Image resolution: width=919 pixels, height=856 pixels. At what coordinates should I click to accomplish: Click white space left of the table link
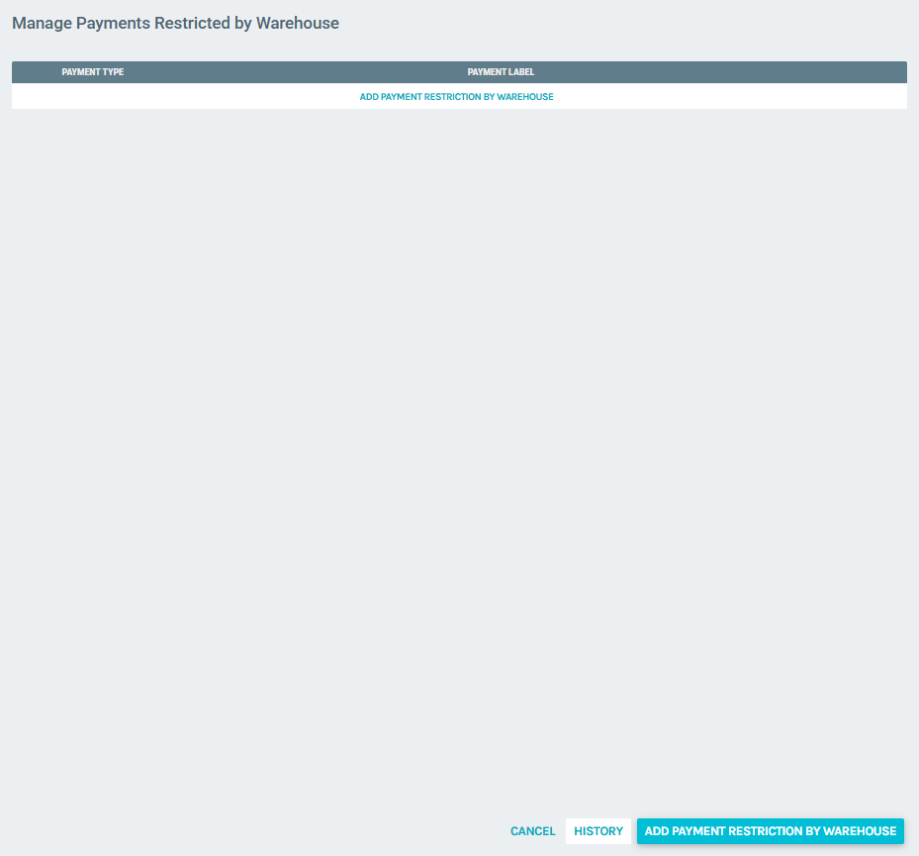pos(178,97)
